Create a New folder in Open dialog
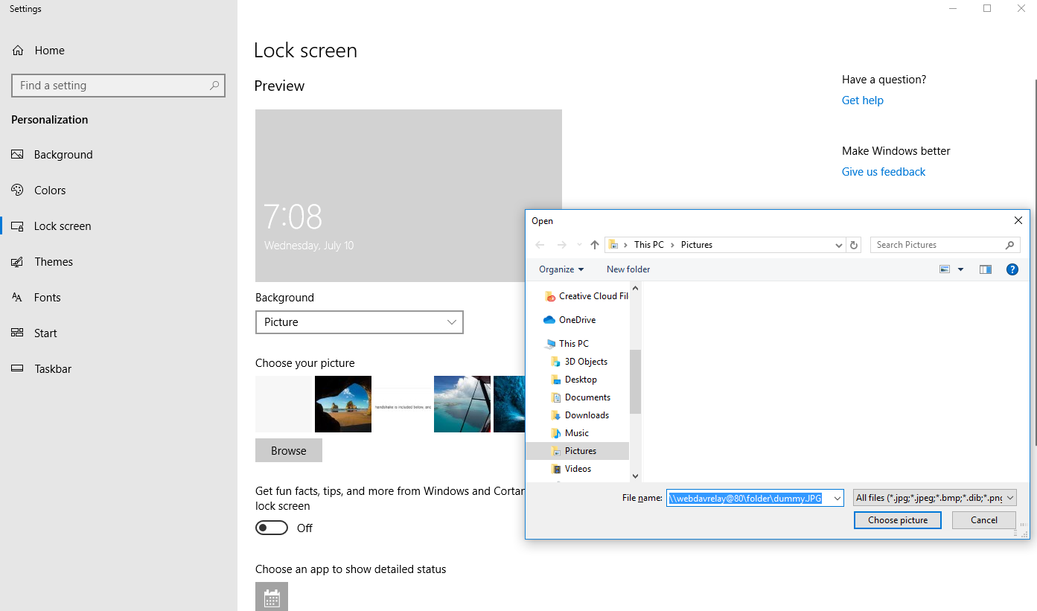This screenshot has width=1037, height=611. click(628, 269)
